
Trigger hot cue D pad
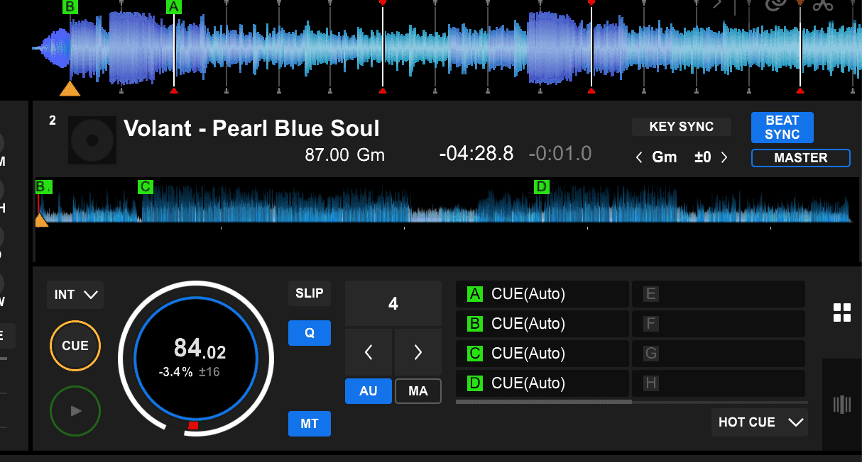542,383
